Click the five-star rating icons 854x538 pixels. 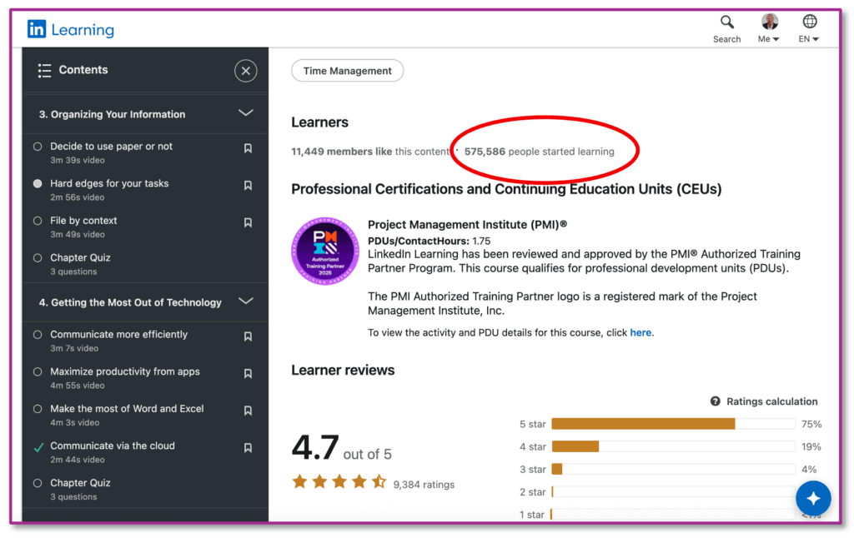339,481
